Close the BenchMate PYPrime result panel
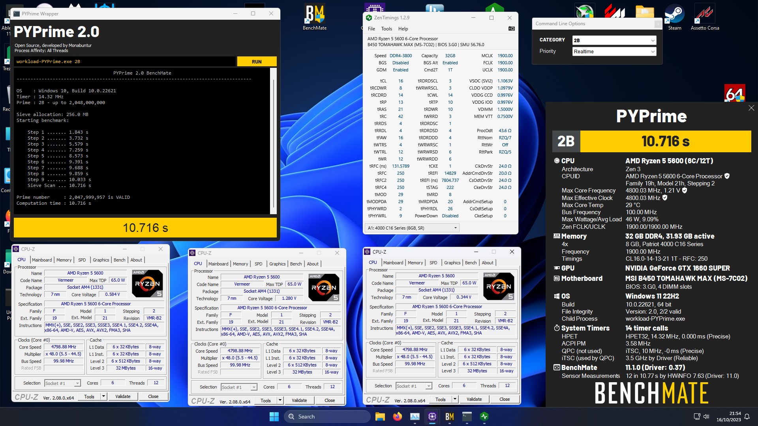758x426 pixels. (751, 108)
